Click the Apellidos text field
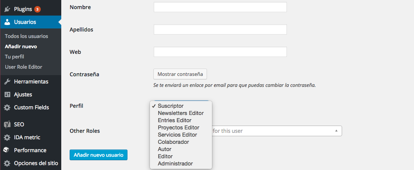Viewport: 414px width, 170px height. click(x=220, y=30)
